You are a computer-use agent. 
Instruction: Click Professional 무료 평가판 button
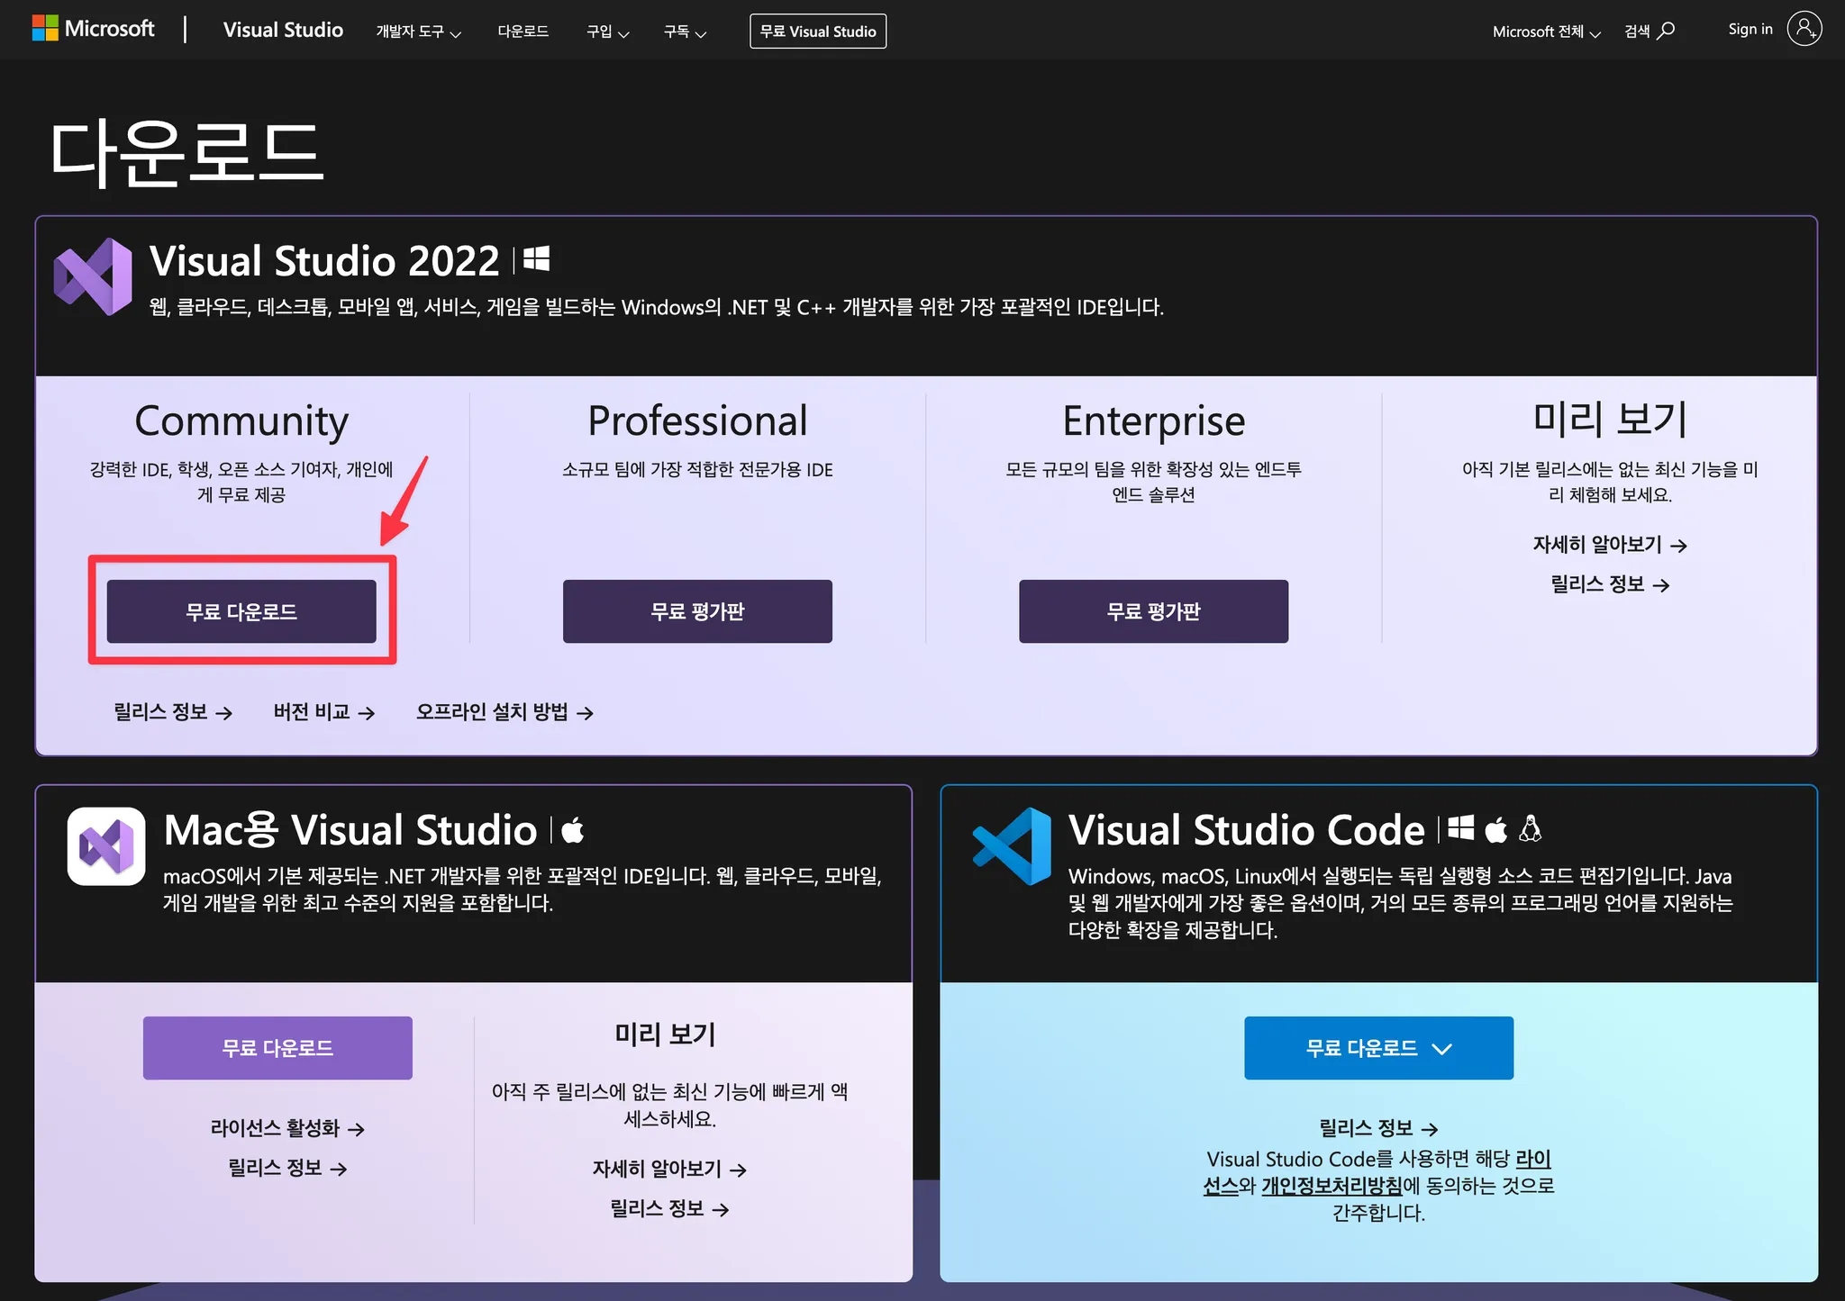[697, 611]
